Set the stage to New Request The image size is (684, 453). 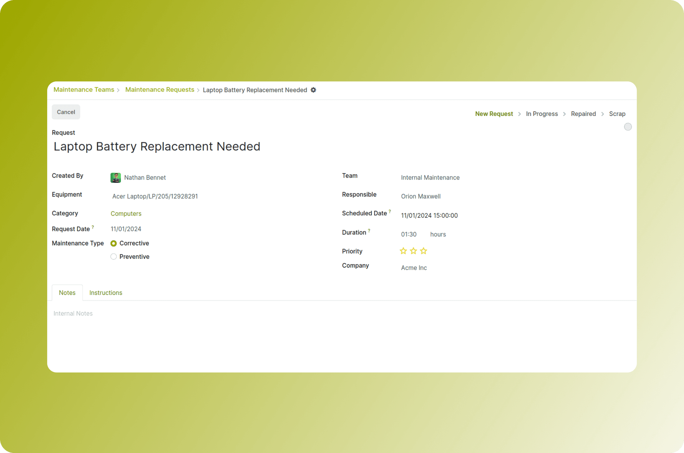pyautogui.click(x=494, y=114)
